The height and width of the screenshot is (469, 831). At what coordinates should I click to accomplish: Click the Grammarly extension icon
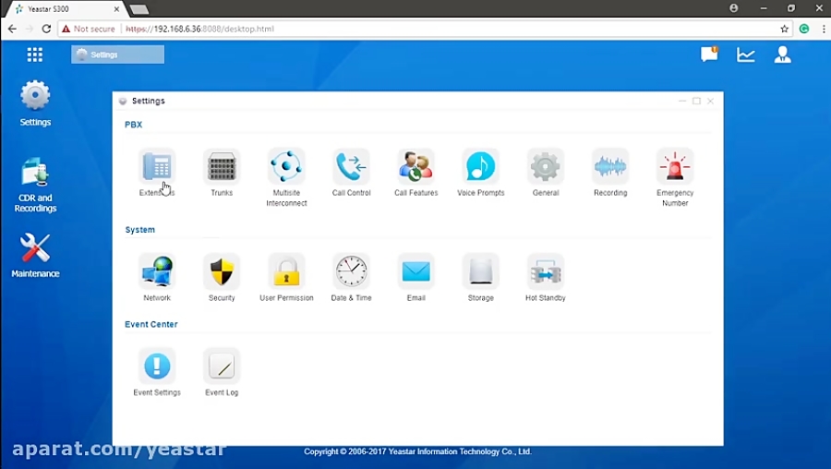(804, 29)
